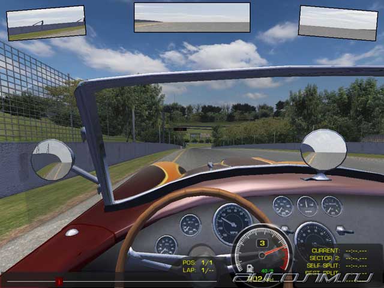Flip the right dashboard toggle switch

(x=344, y=230)
